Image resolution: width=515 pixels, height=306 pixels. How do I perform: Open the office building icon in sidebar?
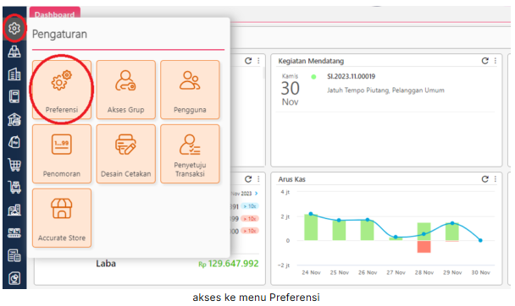point(14,74)
